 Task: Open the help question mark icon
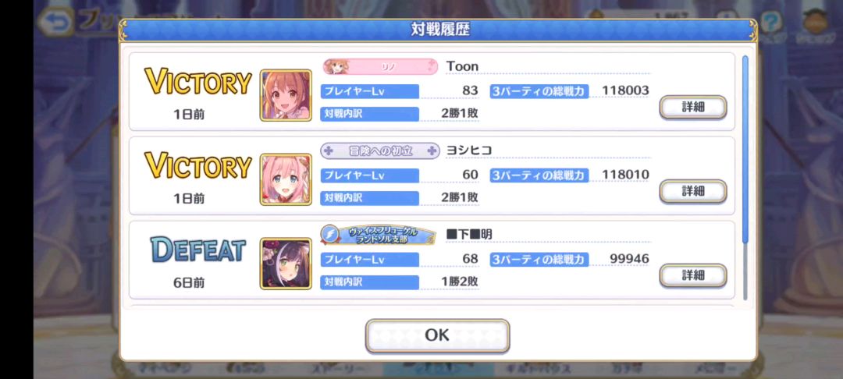tap(771, 23)
